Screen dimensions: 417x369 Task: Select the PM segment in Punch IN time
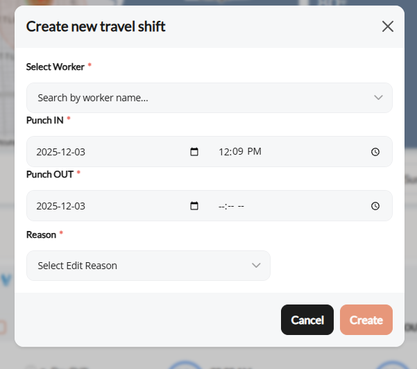tap(254, 152)
